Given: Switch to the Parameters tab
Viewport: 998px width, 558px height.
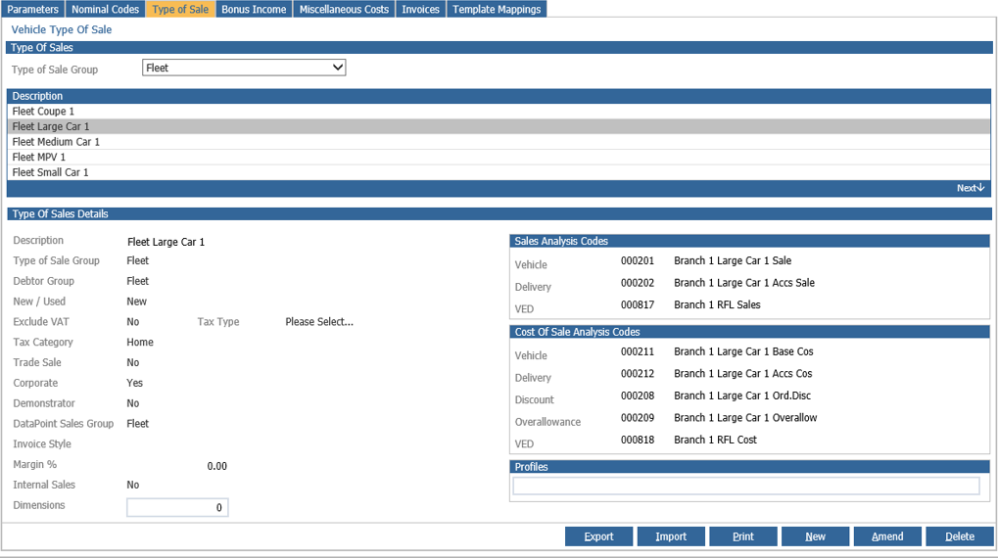Looking at the screenshot, I should click(x=32, y=9).
